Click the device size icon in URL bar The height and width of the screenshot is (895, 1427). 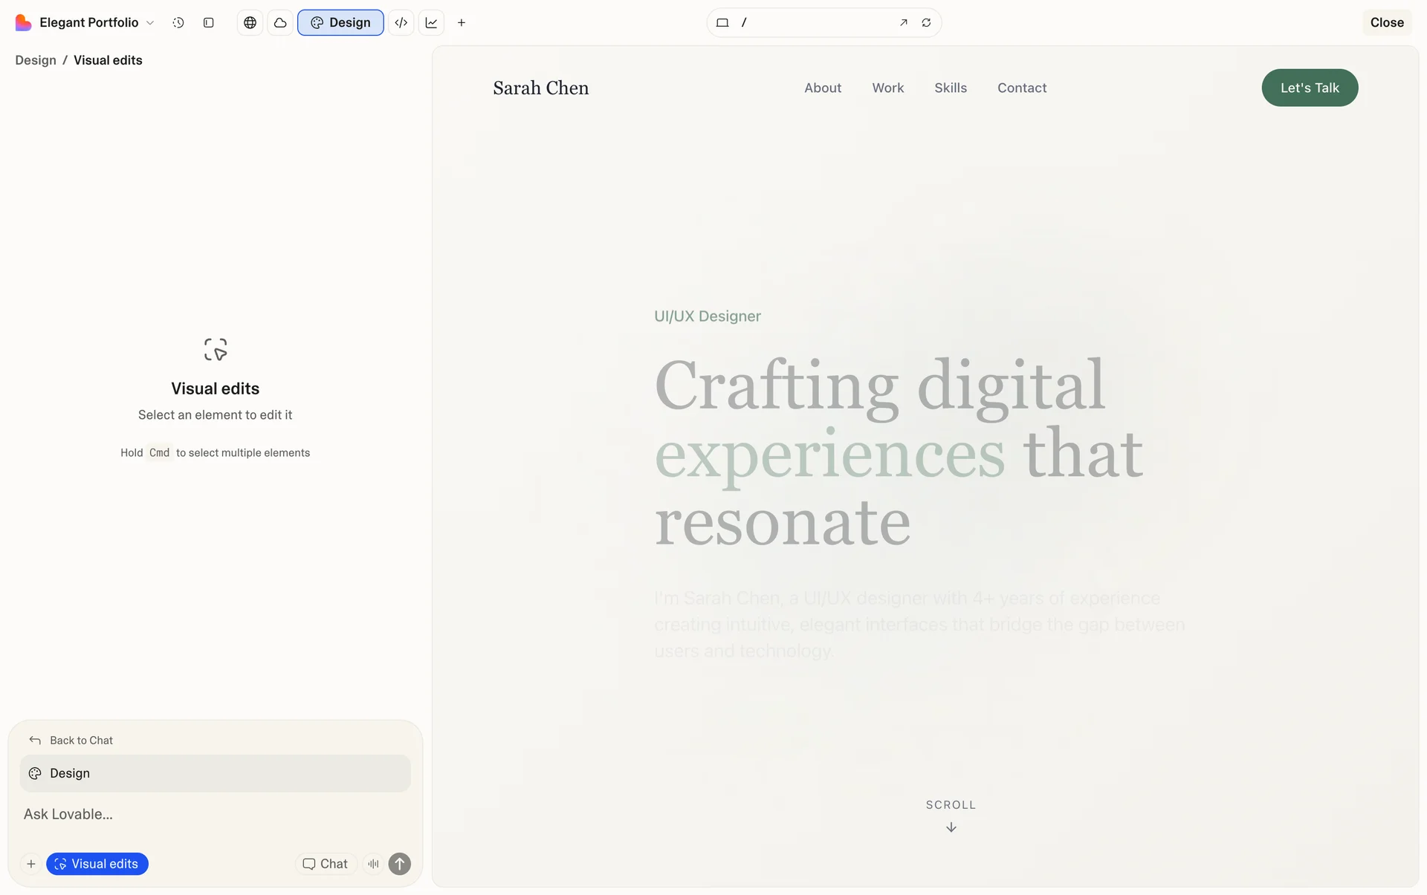722,22
